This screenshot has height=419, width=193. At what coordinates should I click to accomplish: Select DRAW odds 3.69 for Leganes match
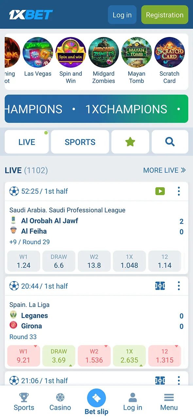pos(59,356)
